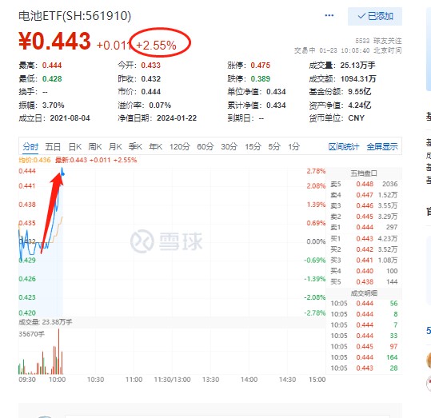The width and height of the screenshot is (431, 418).
Task: Click the 溢价率 0.07% value
Action: coord(160,105)
